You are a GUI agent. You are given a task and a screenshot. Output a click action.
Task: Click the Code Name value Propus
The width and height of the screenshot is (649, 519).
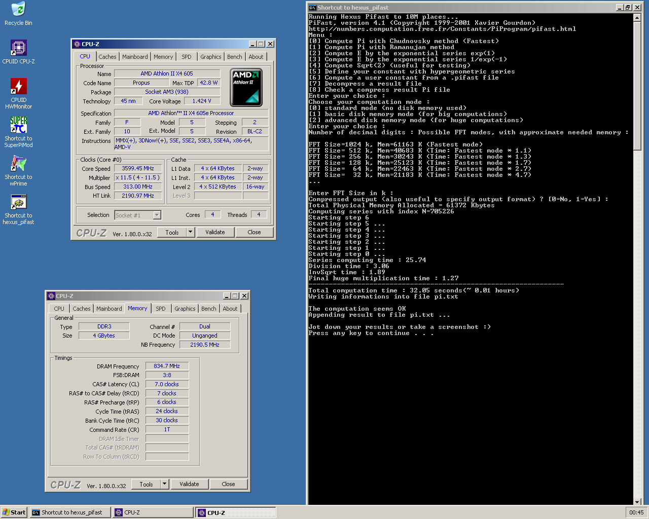click(141, 83)
